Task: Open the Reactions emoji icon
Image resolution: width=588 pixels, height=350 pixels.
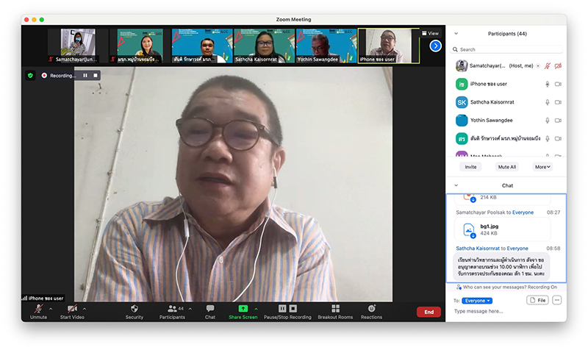Action: (x=371, y=308)
